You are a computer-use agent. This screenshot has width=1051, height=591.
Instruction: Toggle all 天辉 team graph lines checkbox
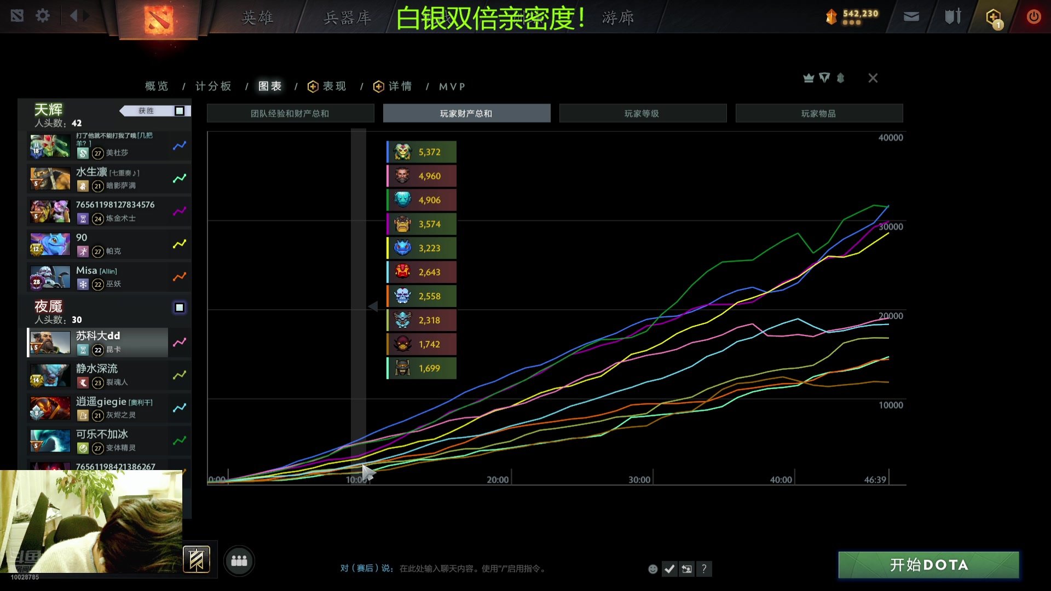click(x=180, y=111)
